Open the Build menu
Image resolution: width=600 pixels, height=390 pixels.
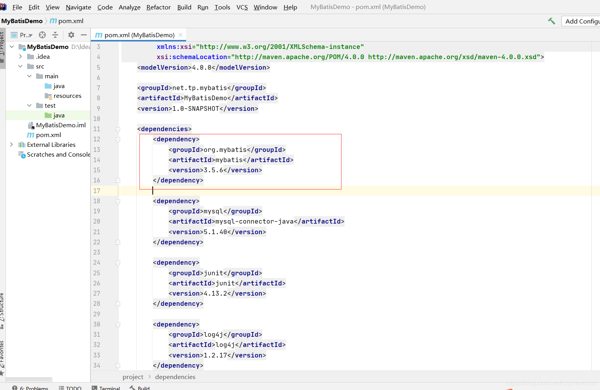184,7
